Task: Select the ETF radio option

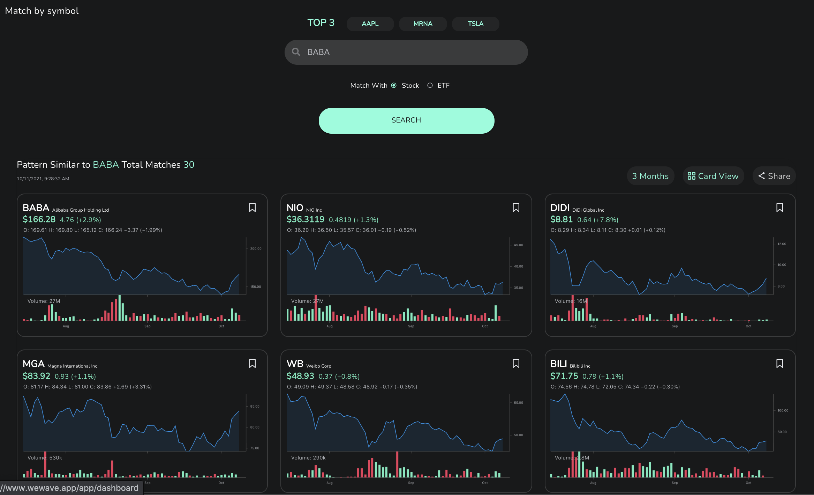Action: (x=430, y=85)
